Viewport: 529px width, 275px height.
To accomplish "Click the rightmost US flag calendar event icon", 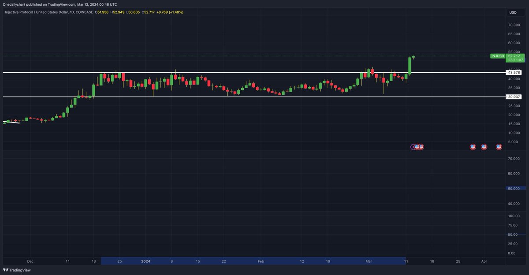I will [499, 147].
